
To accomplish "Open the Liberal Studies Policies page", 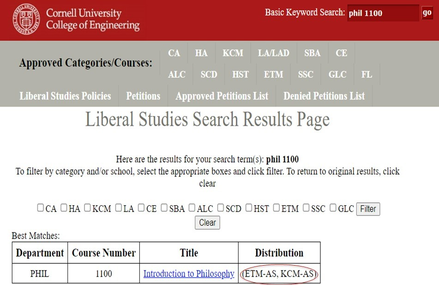I will (x=65, y=96).
